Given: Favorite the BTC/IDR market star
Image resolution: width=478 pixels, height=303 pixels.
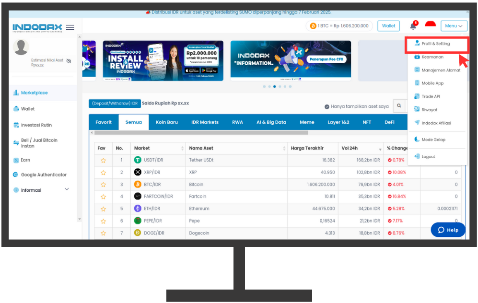Looking at the screenshot, I should tap(104, 185).
